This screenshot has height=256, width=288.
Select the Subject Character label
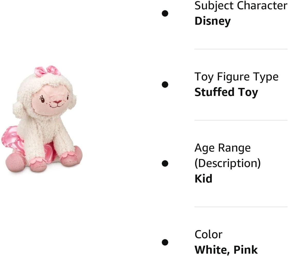[x=241, y=5]
